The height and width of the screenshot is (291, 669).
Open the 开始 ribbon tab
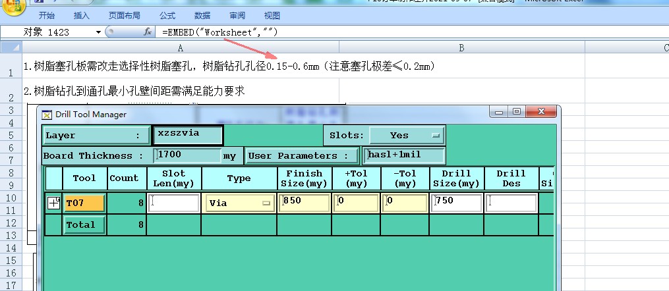point(47,16)
